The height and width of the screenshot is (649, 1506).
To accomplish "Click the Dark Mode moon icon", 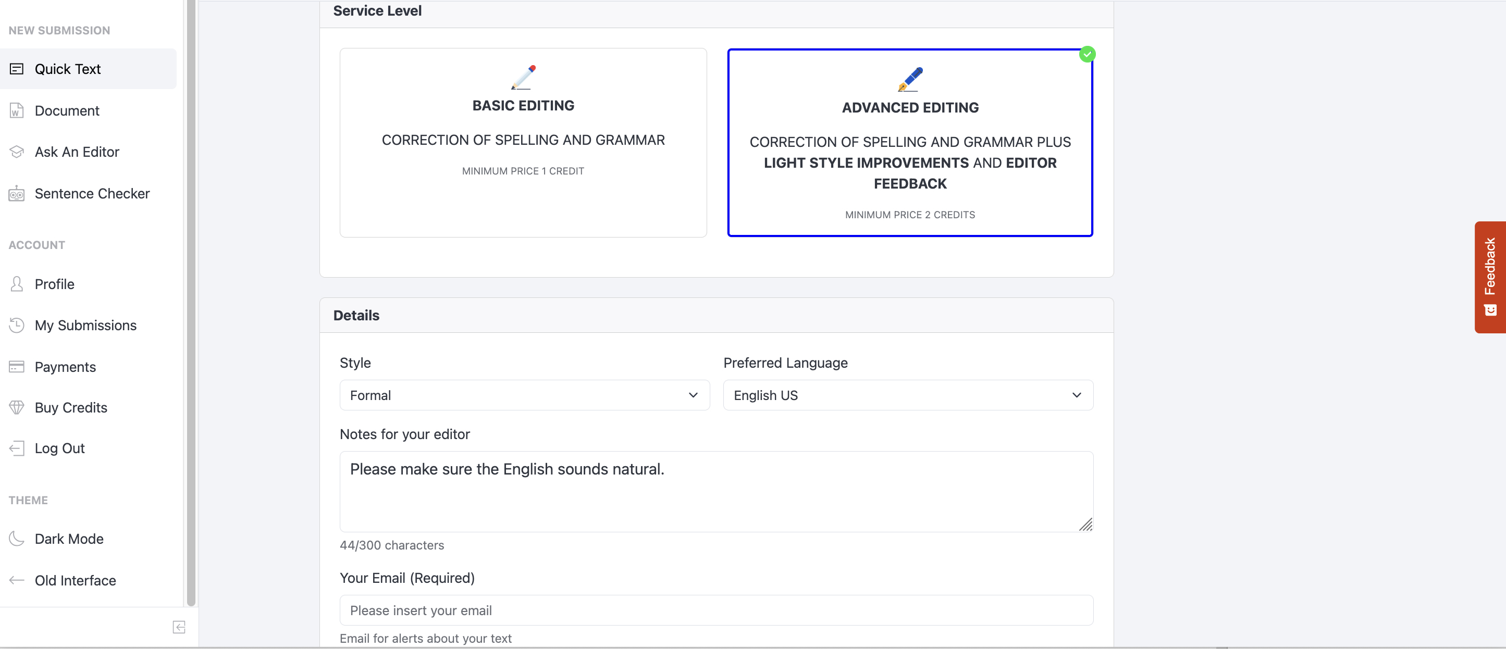I will (16, 539).
